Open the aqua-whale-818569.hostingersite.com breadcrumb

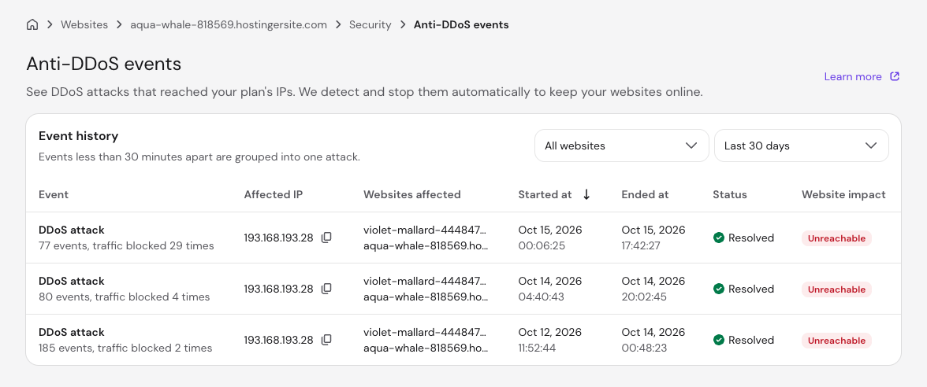tap(229, 25)
